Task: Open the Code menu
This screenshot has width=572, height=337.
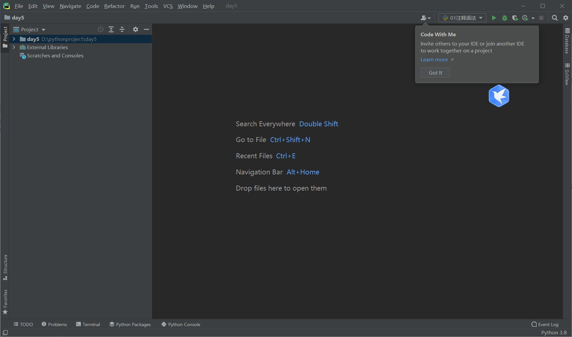Action: coord(93,6)
